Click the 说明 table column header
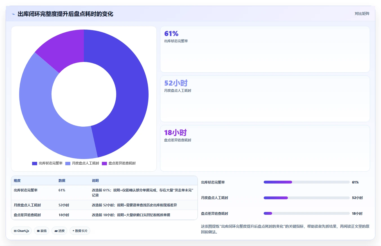Image resolution: width=381 pixels, height=246 pixels. [95, 181]
